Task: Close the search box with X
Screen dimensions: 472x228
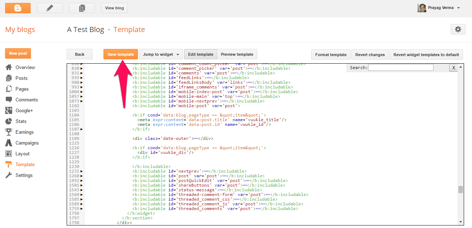Action: pyautogui.click(x=453, y=68)
